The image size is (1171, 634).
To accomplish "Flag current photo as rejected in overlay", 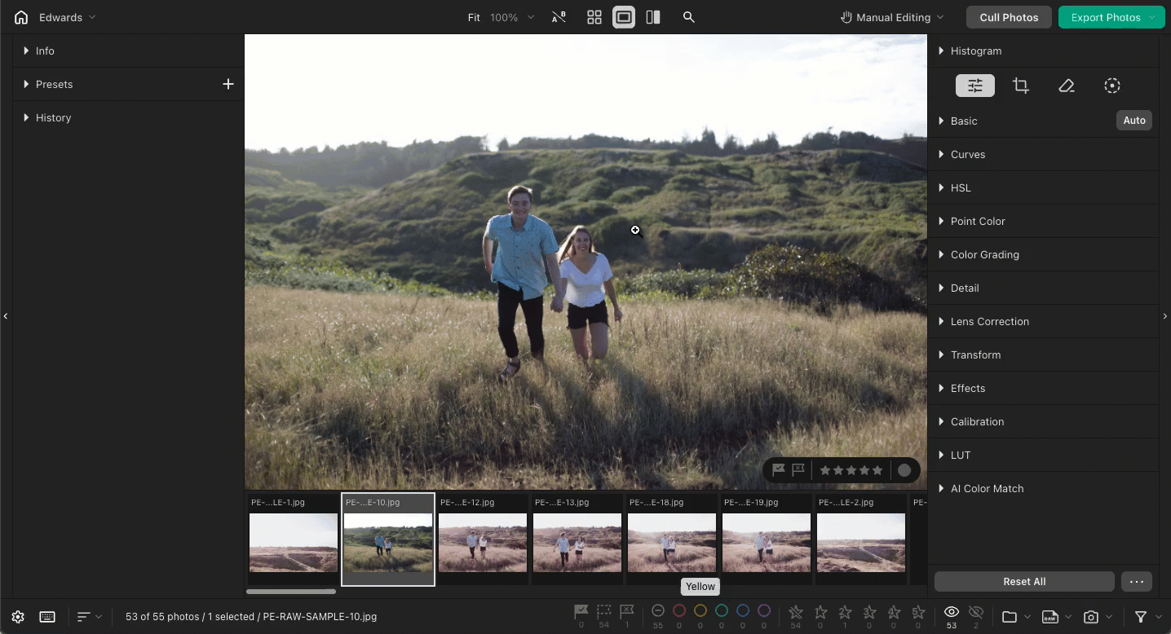I will click(798, 470).
